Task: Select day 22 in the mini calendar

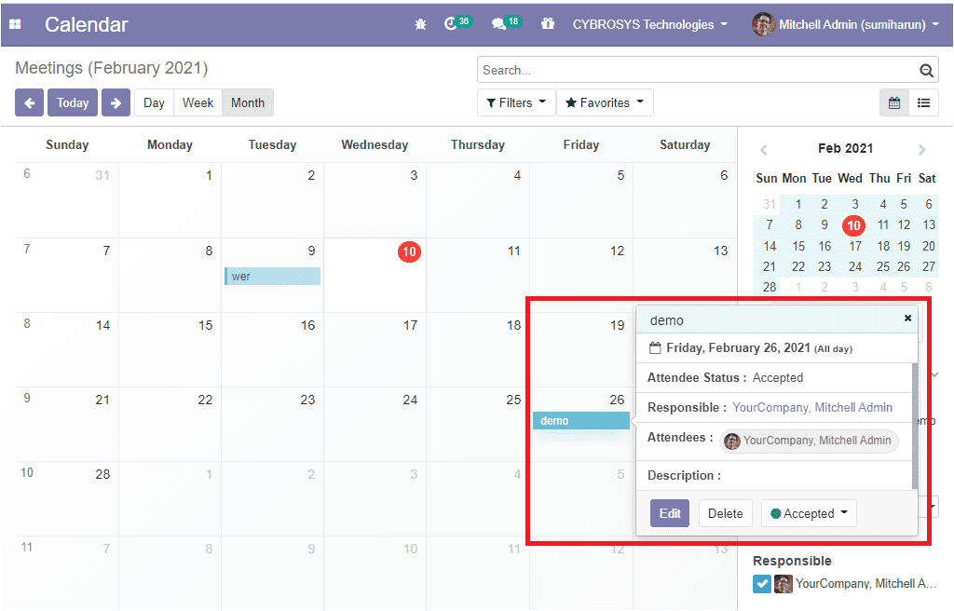Action: coord(798,267)
